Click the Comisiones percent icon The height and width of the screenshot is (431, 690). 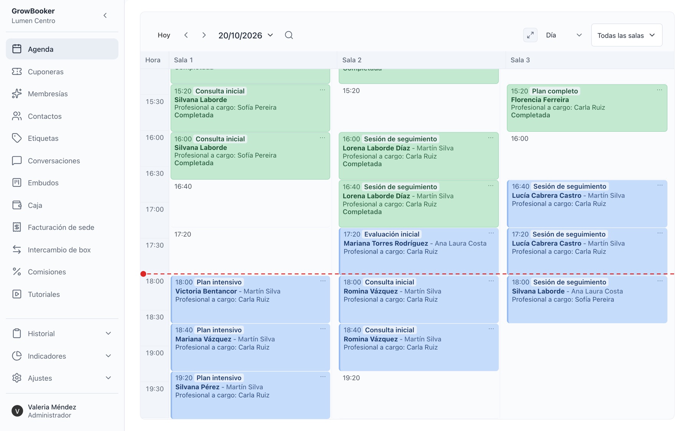pyautogui.click(x=16, y=272)
